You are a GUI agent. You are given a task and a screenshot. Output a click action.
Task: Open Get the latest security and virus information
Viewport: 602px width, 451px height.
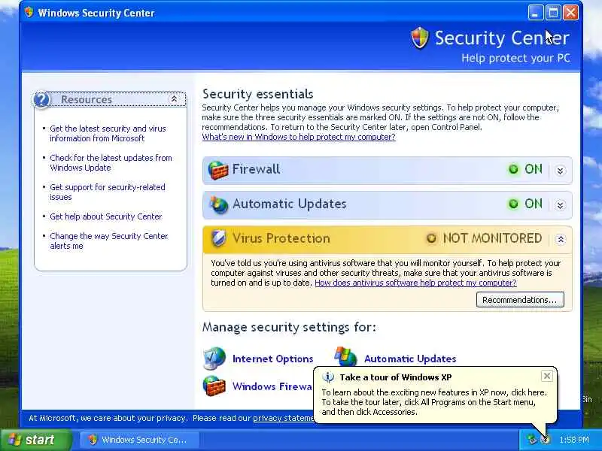click(x=108, y=134)
